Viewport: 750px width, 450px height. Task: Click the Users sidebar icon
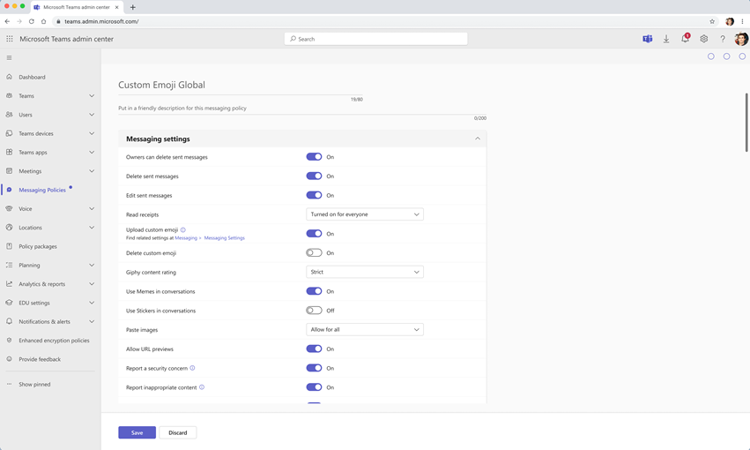coord(9,115)
